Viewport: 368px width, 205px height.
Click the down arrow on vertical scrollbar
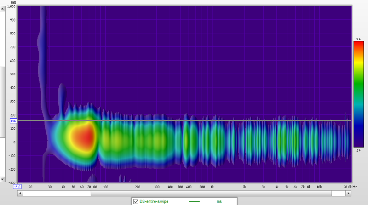[2, 179]
